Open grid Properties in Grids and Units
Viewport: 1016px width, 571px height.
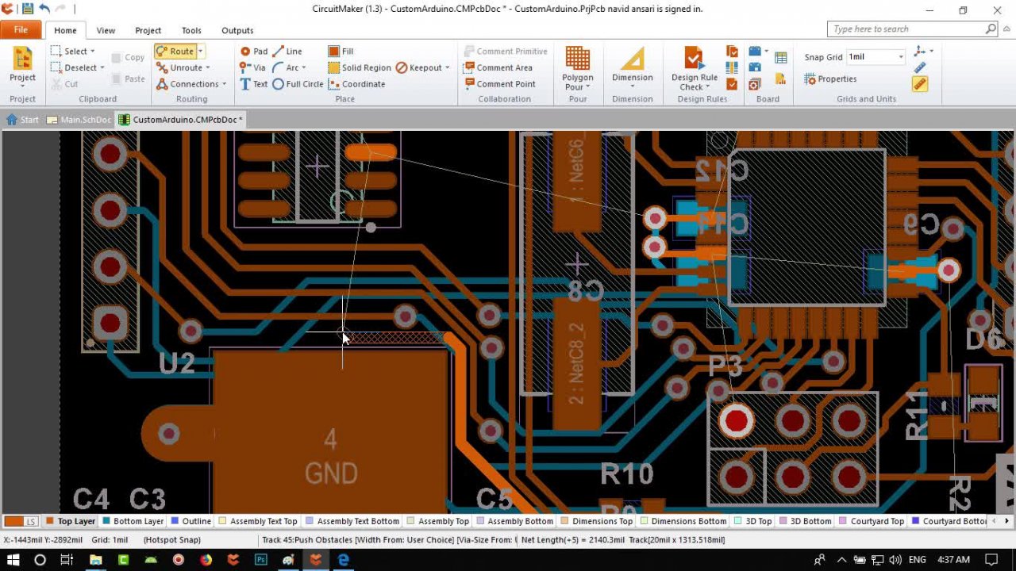[x=830, y=79]
